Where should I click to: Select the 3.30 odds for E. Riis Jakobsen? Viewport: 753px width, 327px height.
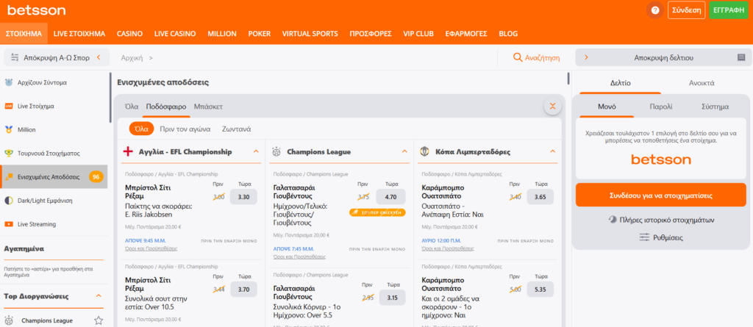coord(245,197)
